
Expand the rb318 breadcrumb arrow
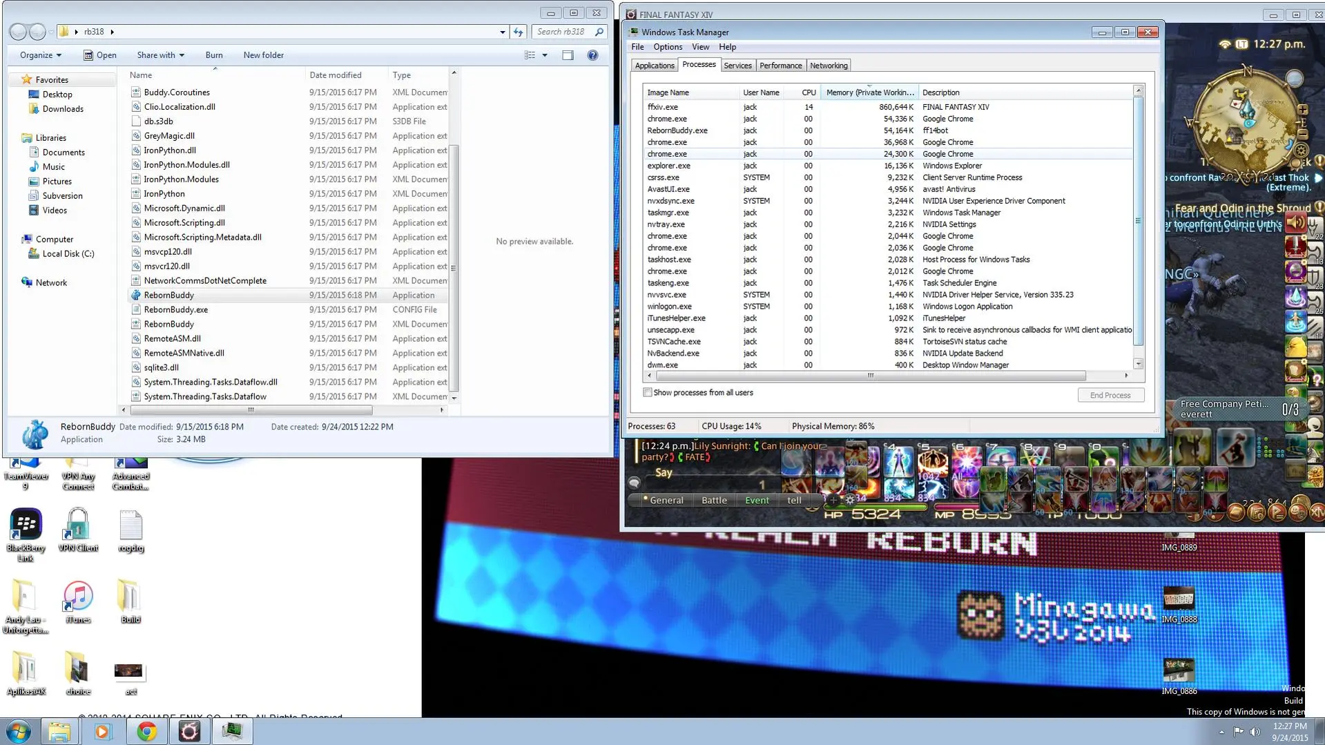tap(112, 32)
